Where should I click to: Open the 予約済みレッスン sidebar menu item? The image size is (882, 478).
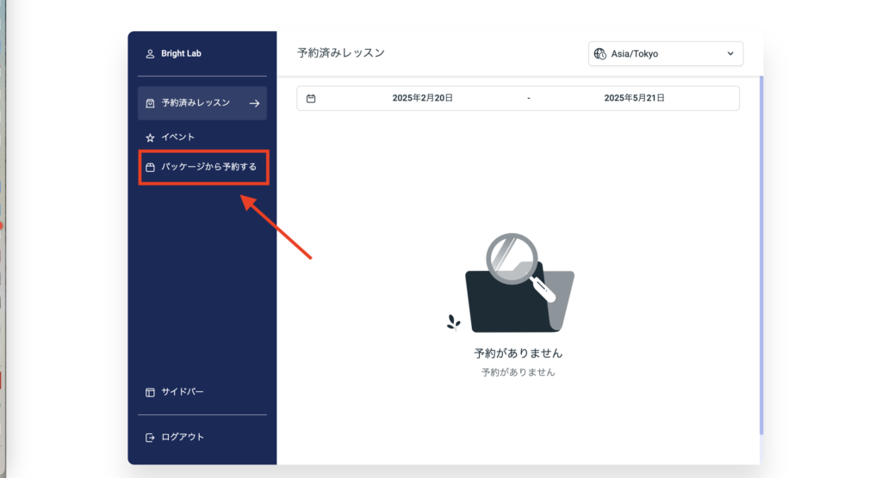coord(196,103)
